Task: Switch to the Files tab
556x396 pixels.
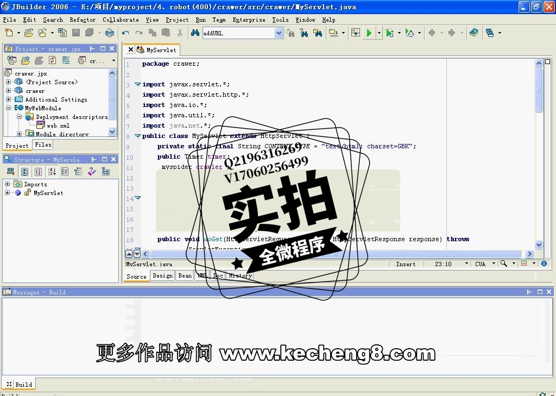Action: pos(43,145)
